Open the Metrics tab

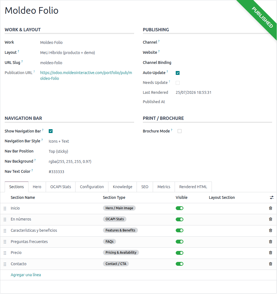[164, 187]
